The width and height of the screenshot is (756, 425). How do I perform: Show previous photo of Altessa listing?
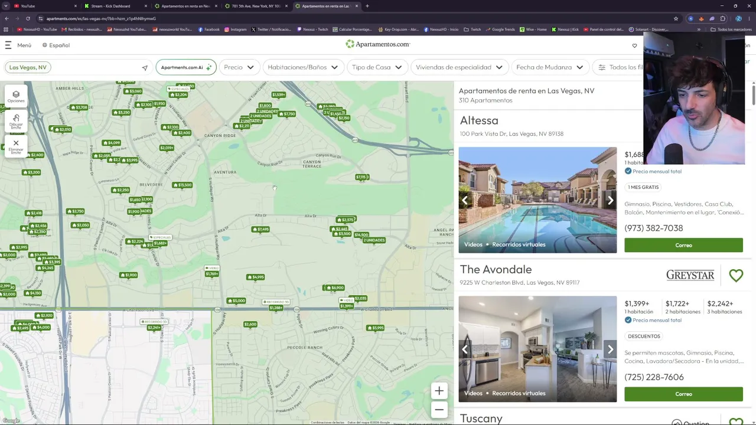click(x=465, y=200)
